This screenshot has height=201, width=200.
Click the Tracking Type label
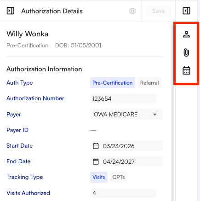25,177
